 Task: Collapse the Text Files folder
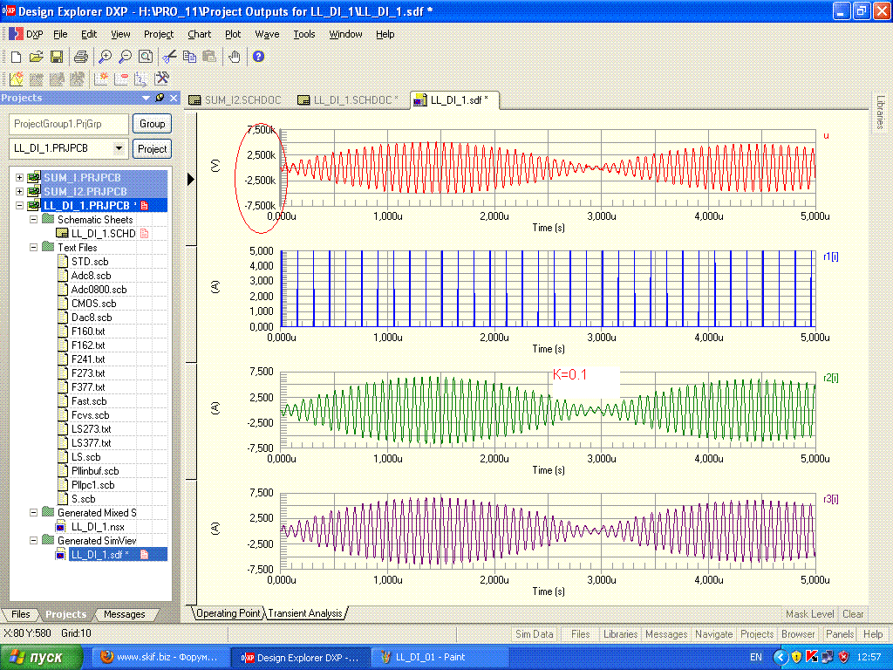(34, 248)
